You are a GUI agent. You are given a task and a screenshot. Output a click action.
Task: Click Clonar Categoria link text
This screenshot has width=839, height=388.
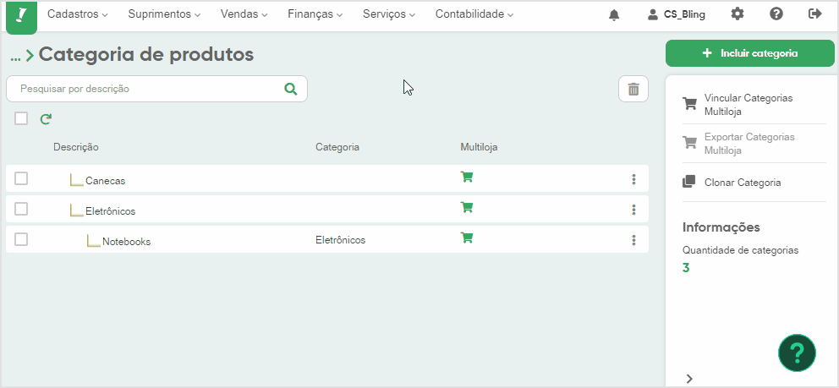[x=743, y=183]
